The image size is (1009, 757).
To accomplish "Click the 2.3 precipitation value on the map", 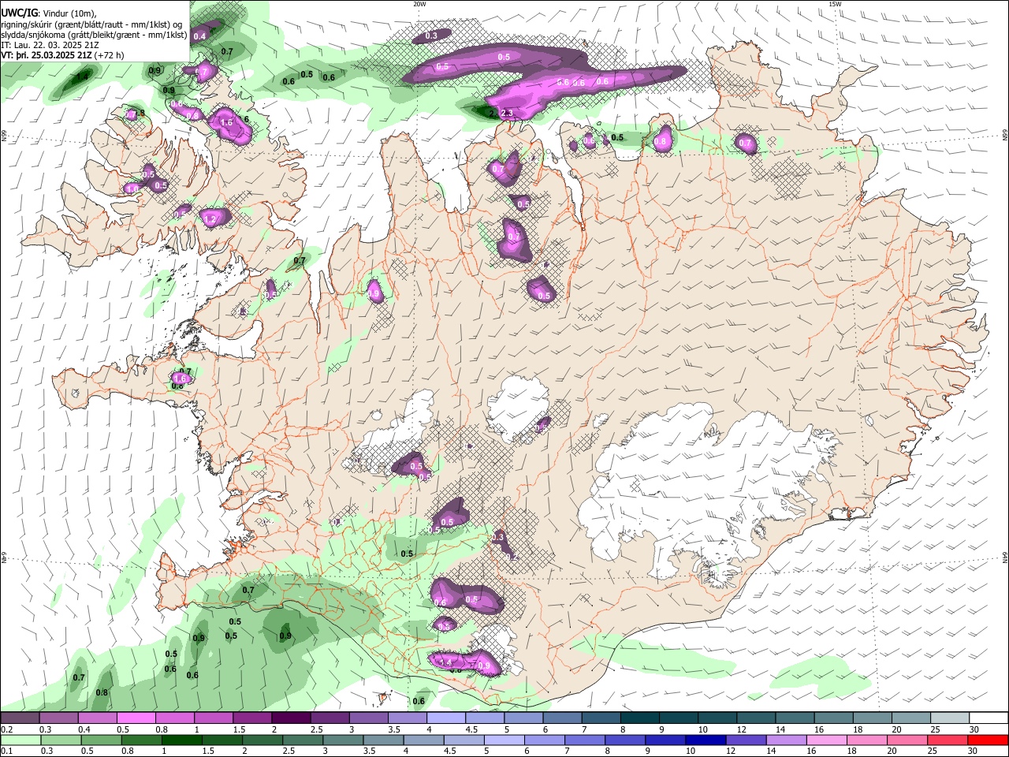I will (x=507, y=114).
